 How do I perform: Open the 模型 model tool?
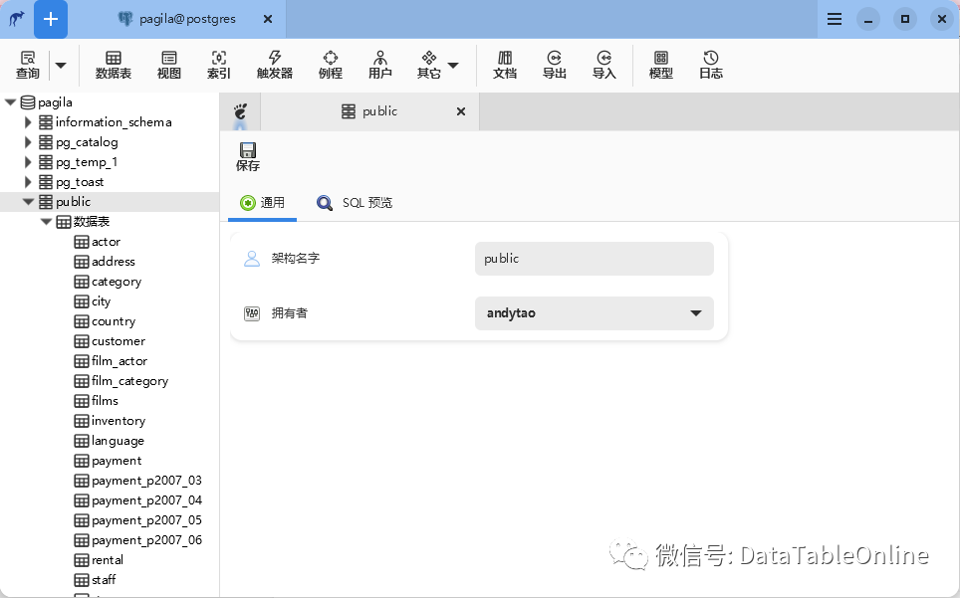(660, 65)
